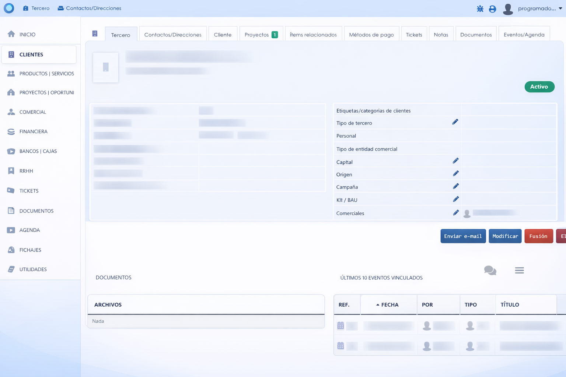The height and width of the screenshot is (377, 566).
Task: Edit Campaña using its pencil icon
Action: (455, 186)
